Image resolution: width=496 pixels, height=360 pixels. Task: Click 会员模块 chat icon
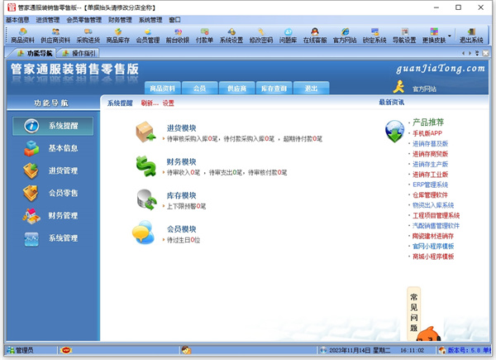pos(143,233)
